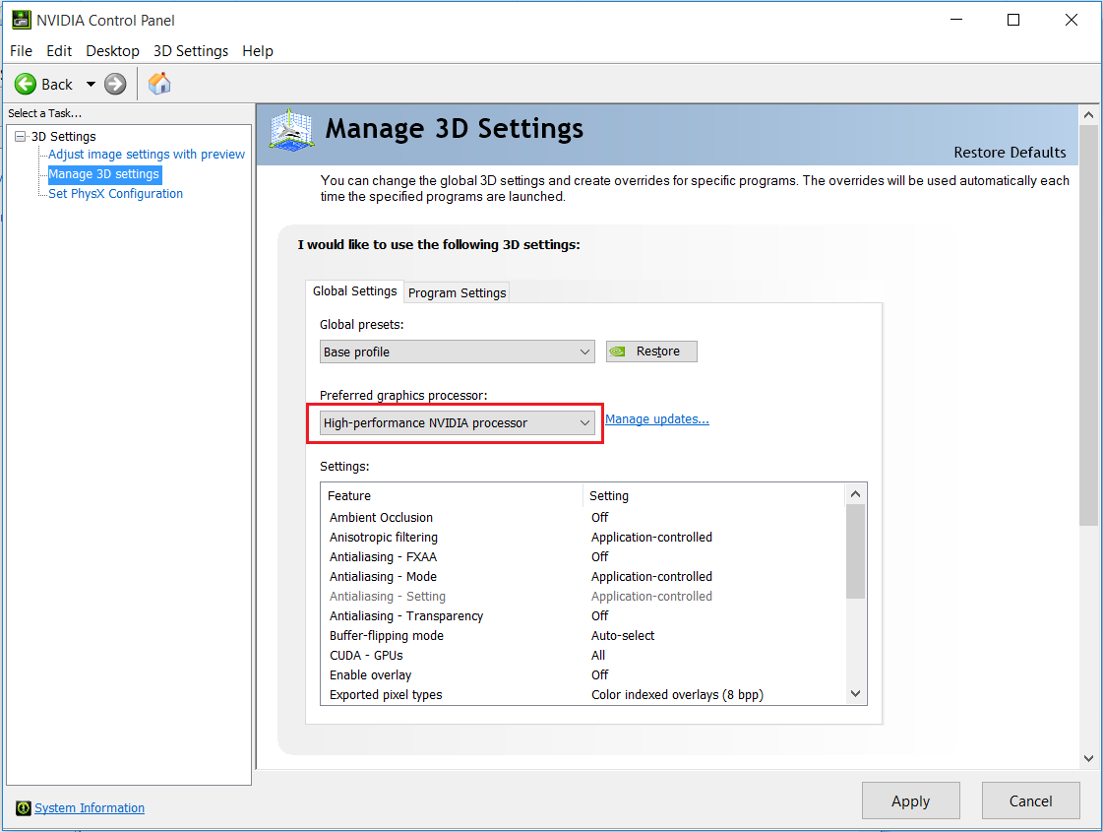Follow the Manage updates link
This screenshot has height=832, width=1103.
click(x=656, y=418)
